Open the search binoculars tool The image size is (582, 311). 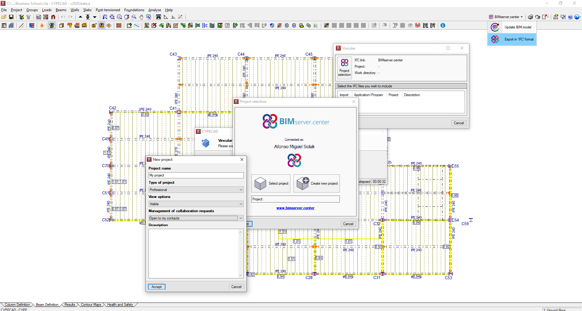[x=159, y=17]
